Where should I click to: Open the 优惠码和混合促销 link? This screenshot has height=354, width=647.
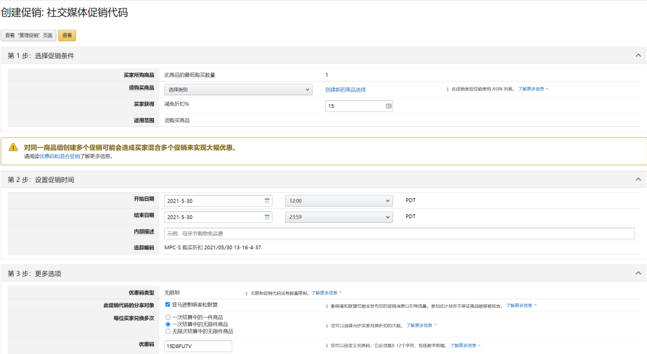coord(59,156)
